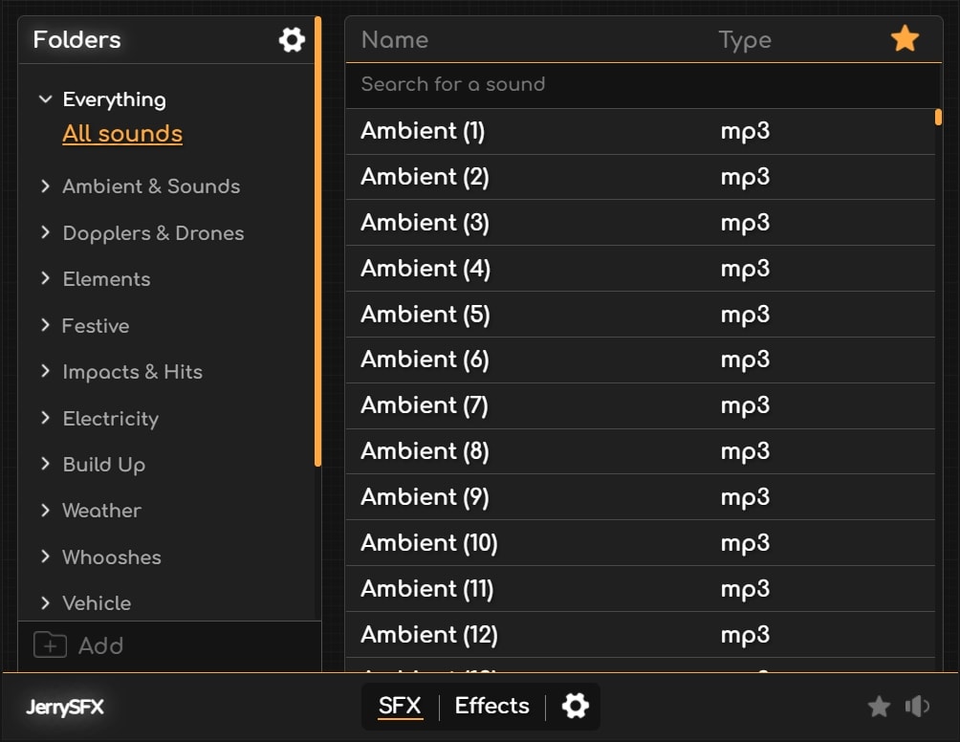The width and height of the screenshot is (960, 742).
Task: Switch to the Effects tab
Action: [491, 707]
